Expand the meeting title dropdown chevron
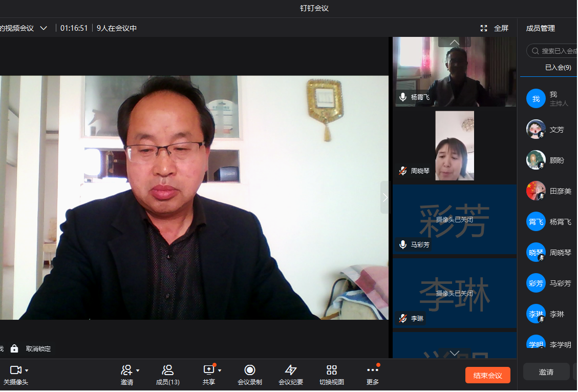 44,28
